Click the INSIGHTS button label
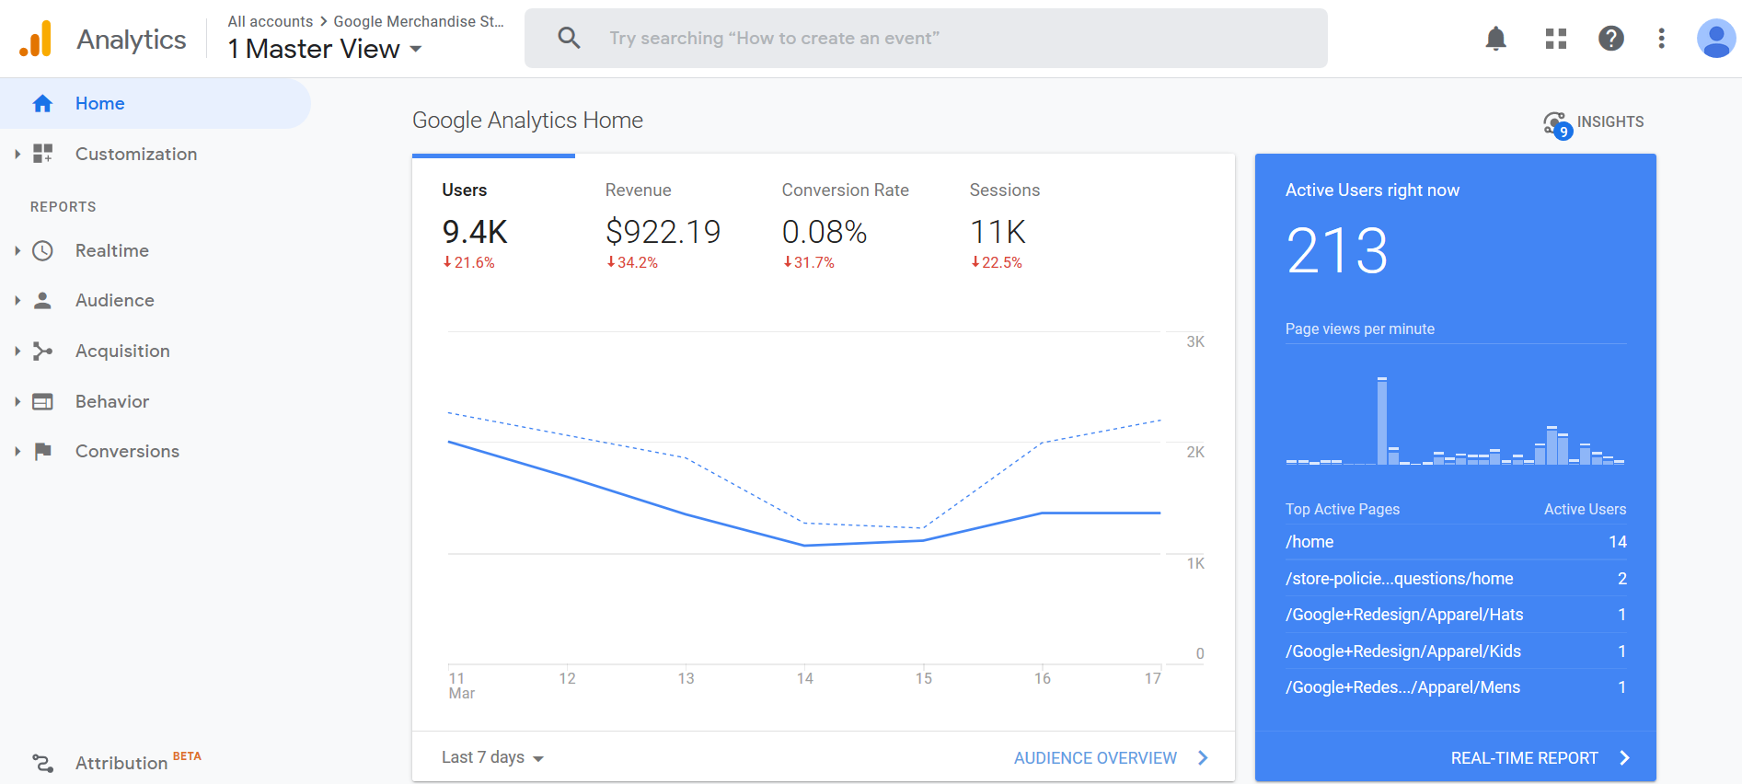This screenshot has width=1742, height=784. point(1610,121)
